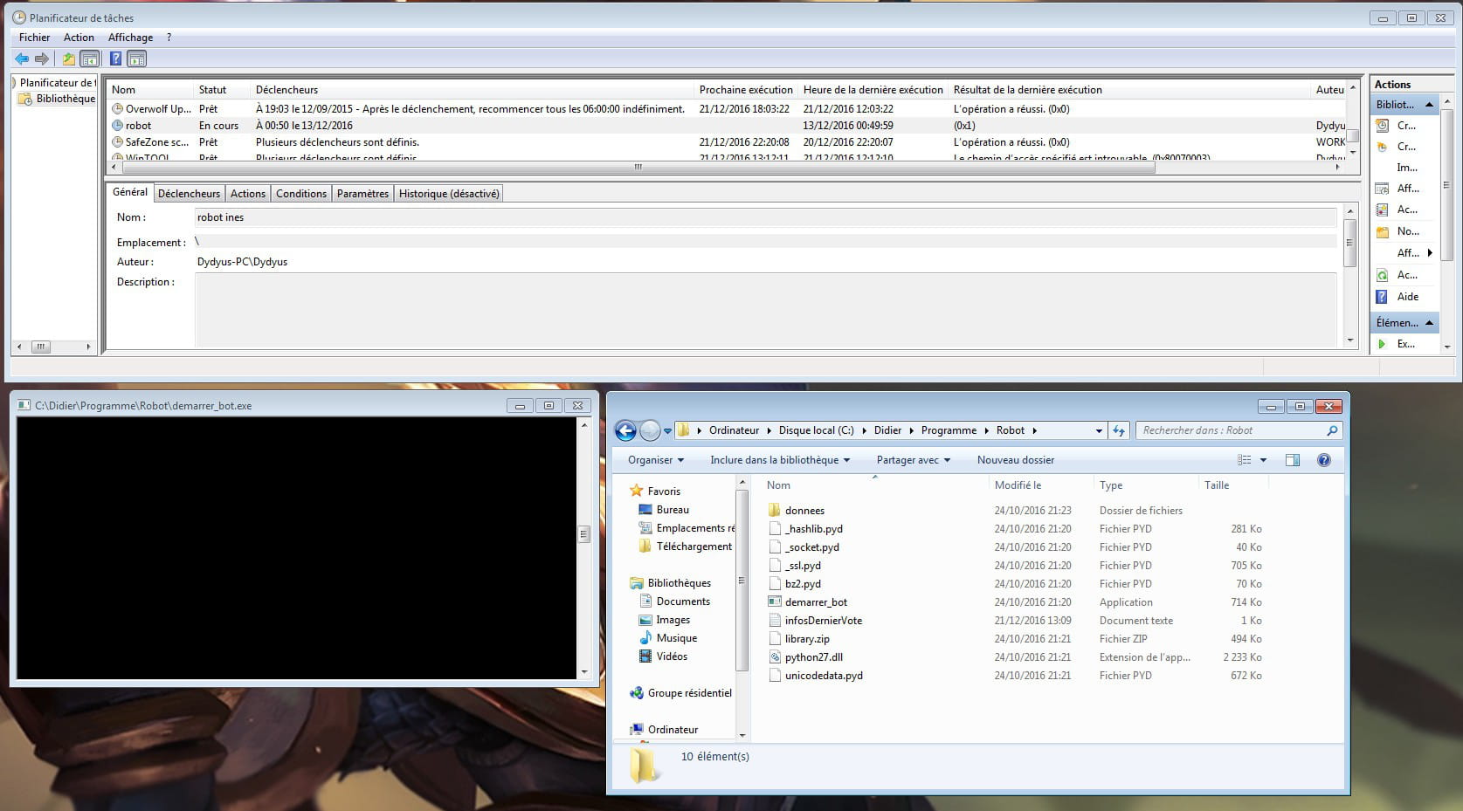Toggle the show/hide action pane toolbar icon
The image size is (1463, 811).
[136, 58]
